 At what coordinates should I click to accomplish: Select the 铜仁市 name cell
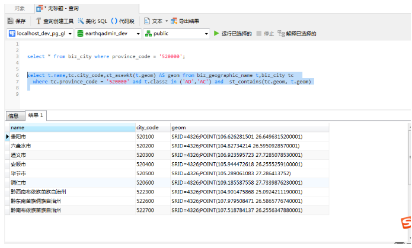point(72,183)
